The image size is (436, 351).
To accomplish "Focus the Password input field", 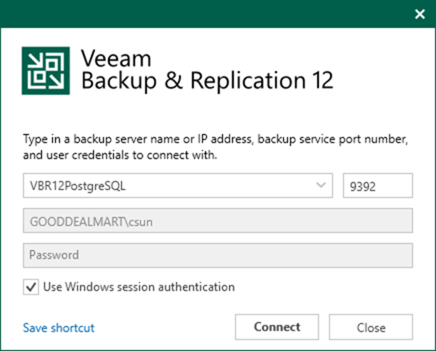I will coord(217,255).
